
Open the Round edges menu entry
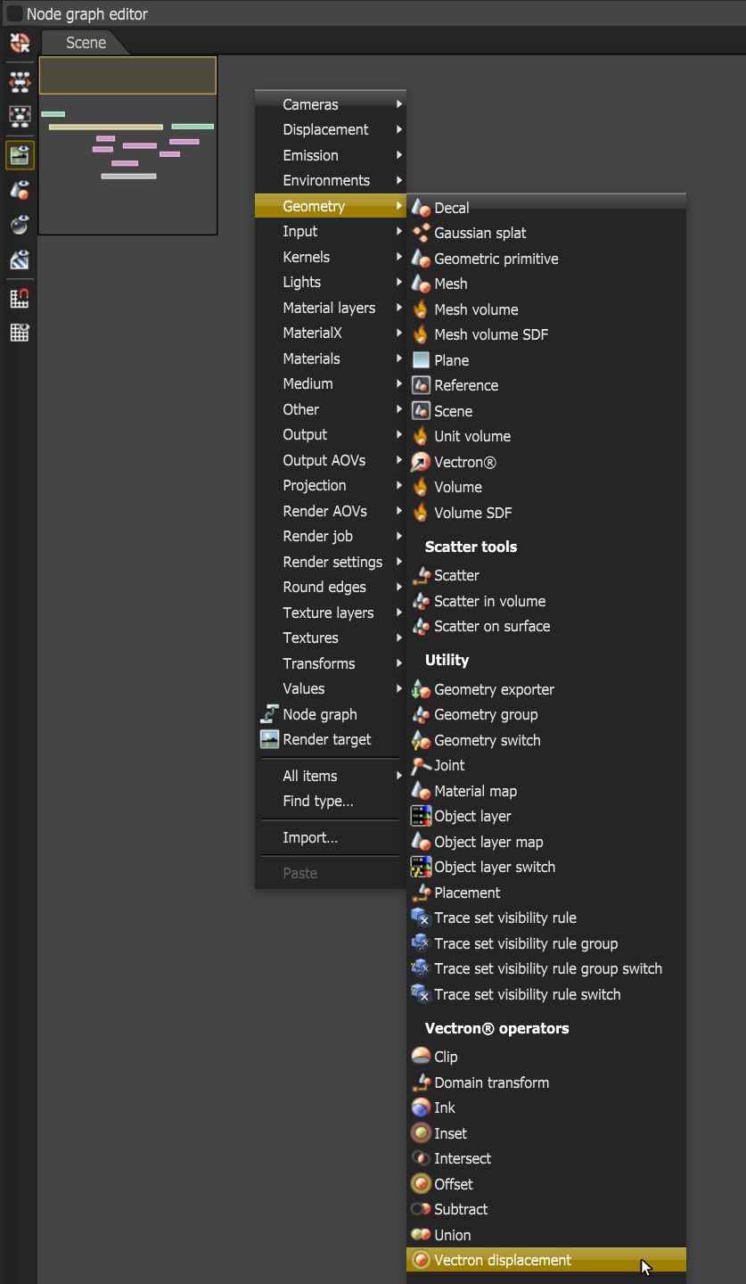click(x=331, y=587)
